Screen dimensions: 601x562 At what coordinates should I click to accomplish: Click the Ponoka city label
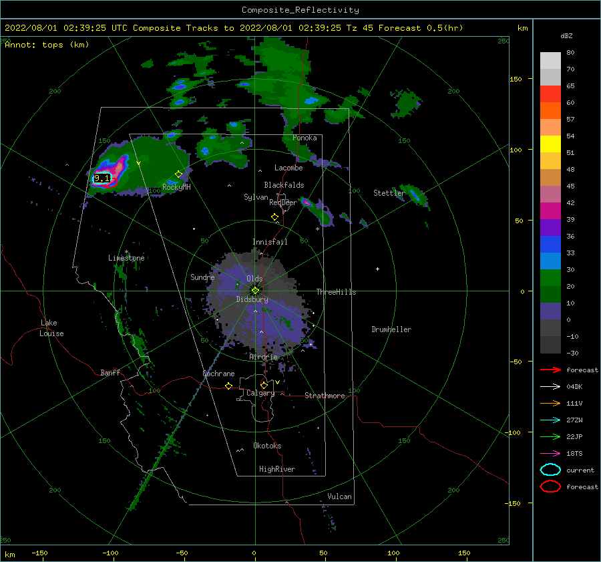coord(305,138)
